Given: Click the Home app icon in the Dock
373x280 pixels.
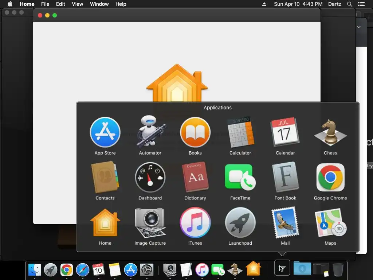Looking at the screenshot, I should pos(253,269).
